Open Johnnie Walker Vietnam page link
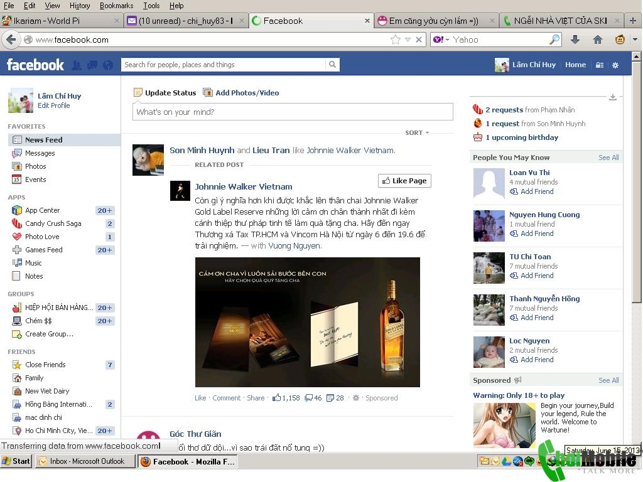This screenshot has height=482, width=643. tap(244, 186)
